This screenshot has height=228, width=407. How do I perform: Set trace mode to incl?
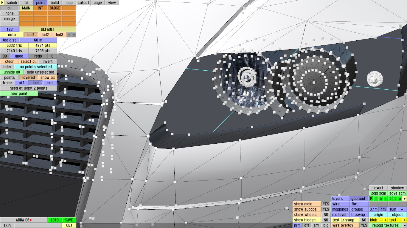(x=36, y=83)
